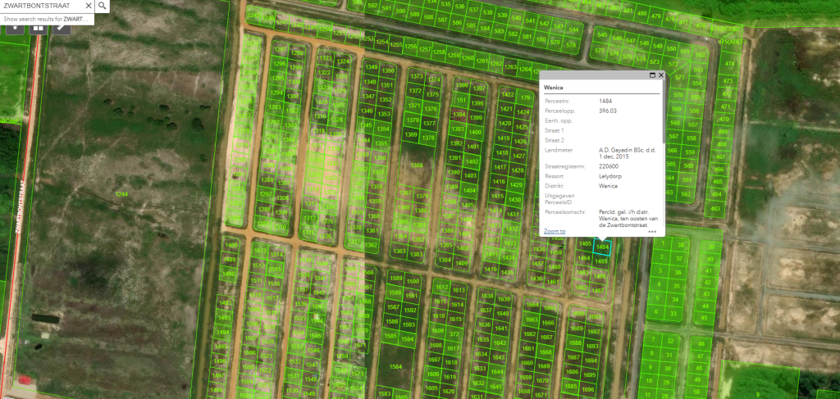
Task: Select 'Show search results for ZWART...' suggestion
Action: [45, 18]
